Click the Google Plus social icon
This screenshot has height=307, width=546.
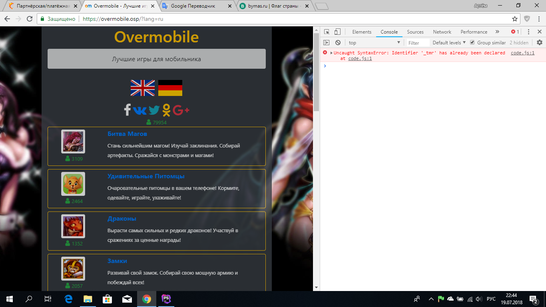(181, 110)
